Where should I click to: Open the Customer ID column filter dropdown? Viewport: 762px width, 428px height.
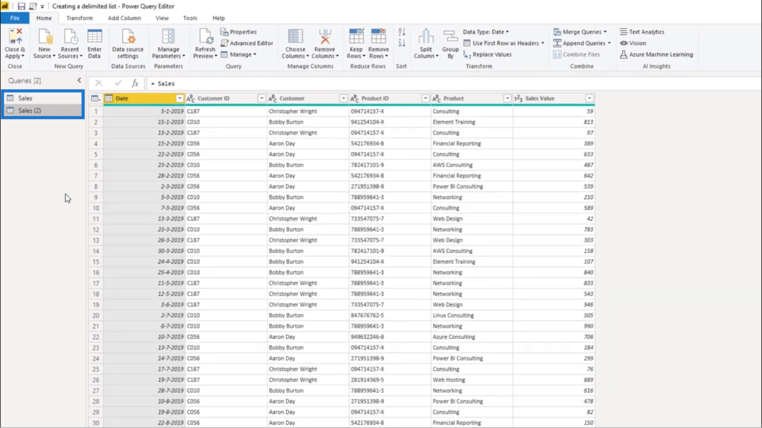click(x=261, y=98)
